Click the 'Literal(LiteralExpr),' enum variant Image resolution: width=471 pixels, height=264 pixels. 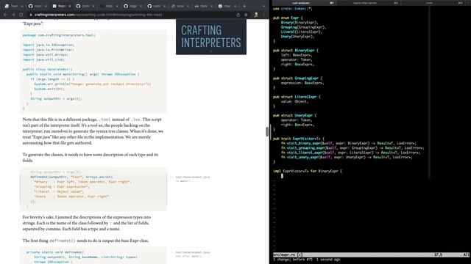[x=301, y=32]
